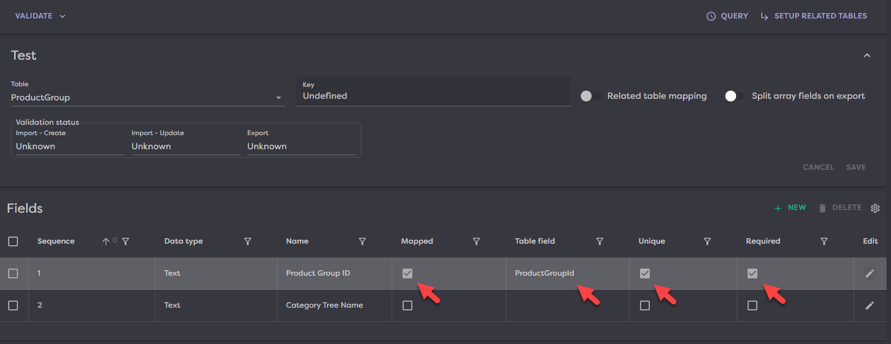Check Mapped box for Category Tree Name

pyautogui.click(x=407, y=305)
